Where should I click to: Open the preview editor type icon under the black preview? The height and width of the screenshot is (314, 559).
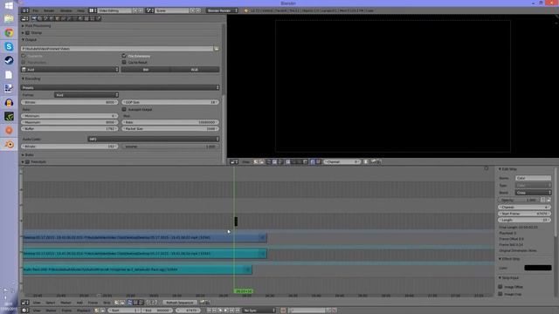point(234,162)
